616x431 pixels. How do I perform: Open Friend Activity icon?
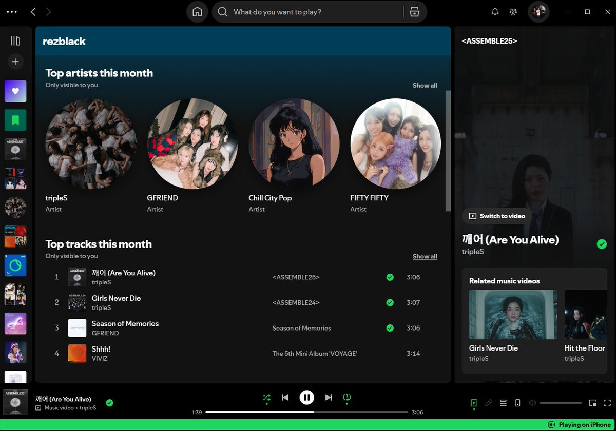pyautogui.click(x=513, y=12)
